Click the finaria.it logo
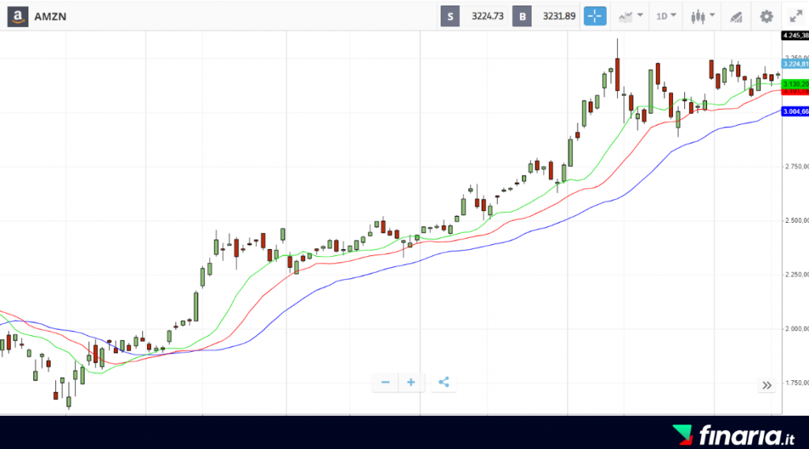 734,435
